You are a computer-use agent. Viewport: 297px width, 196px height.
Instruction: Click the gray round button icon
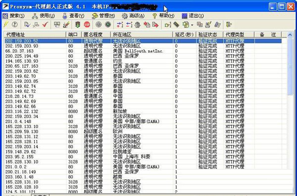coord(99,25)
